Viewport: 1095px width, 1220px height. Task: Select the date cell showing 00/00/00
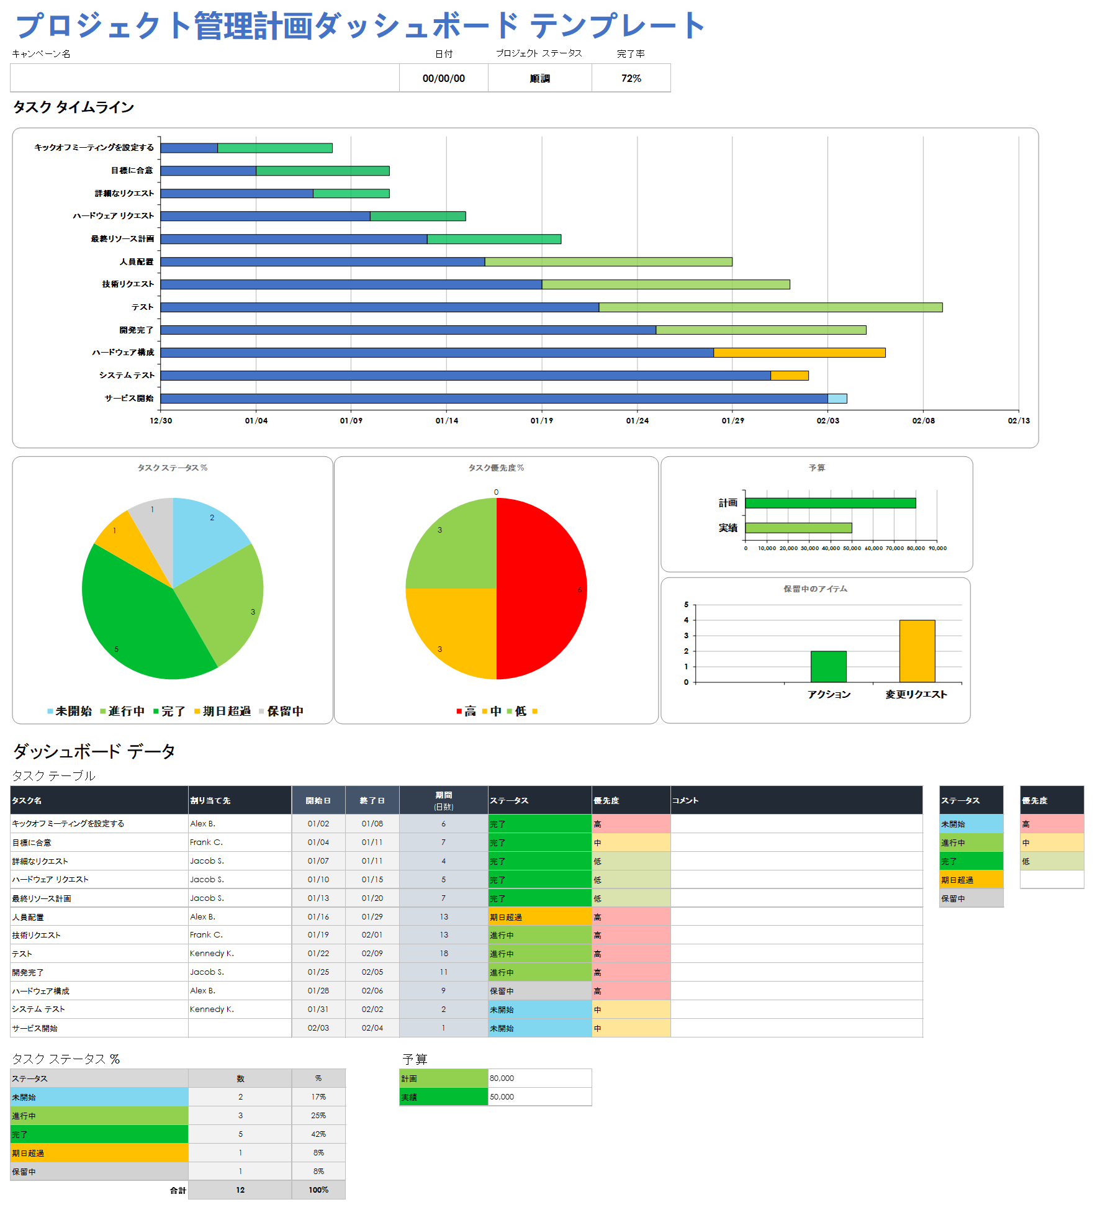[444, 78]
